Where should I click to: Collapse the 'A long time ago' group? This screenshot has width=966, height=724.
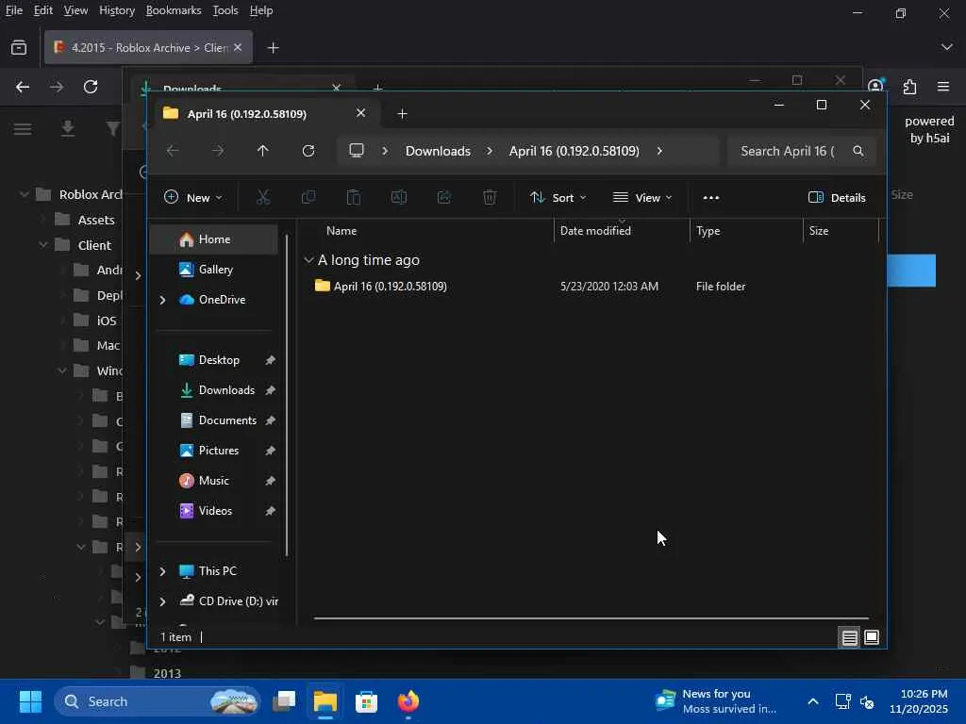tap(308, 260)
